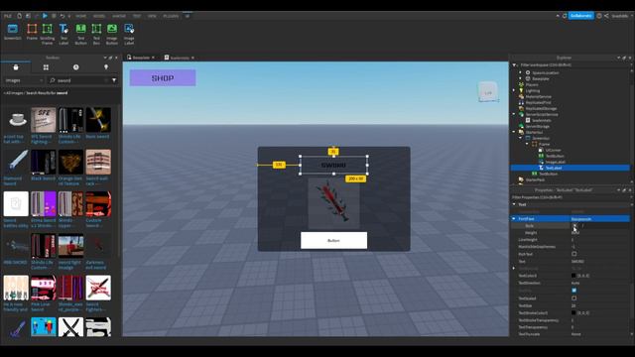Select ReplicatedStorage in the Explorer tree
635x357 pixels.
(x=541, y=108)
